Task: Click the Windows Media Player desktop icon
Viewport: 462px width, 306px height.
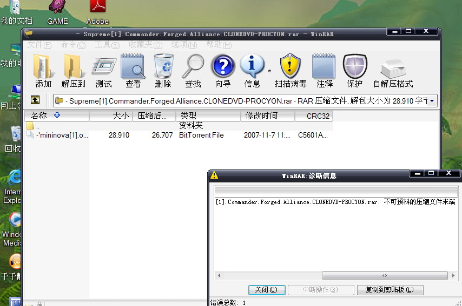Action: tap(12, 229)
